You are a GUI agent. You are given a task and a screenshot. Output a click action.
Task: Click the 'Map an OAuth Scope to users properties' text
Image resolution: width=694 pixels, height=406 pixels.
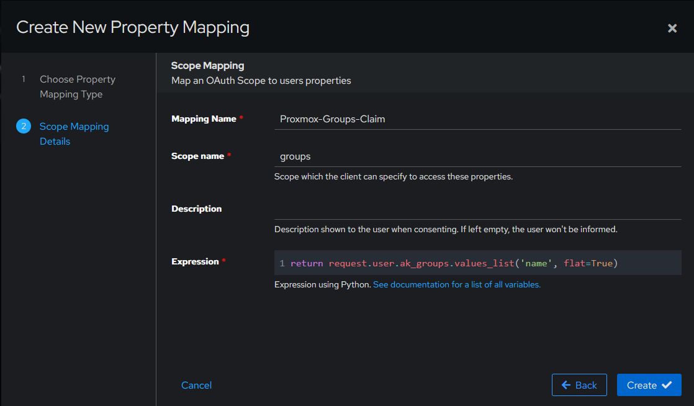tap(261, 81)
